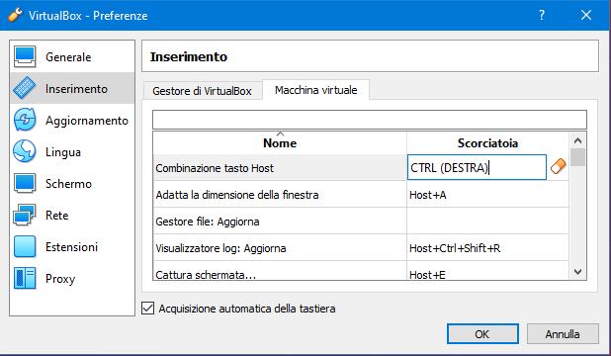Click the Proxy icon
Viewport: 611px width, 356px height.
coord(24,278)
